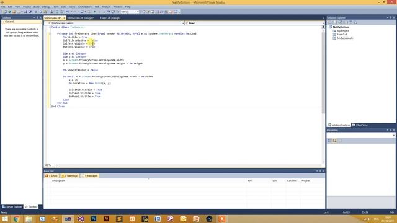Click the New Project toolbar icon
Viewport: 397px width, 223px height.
pyautogui.click(x=5, y=12)
